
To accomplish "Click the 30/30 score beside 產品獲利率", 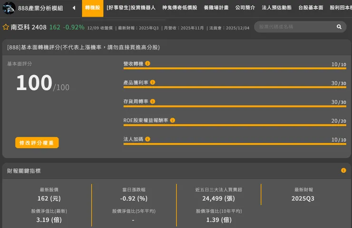I will [x=339, y=83].
